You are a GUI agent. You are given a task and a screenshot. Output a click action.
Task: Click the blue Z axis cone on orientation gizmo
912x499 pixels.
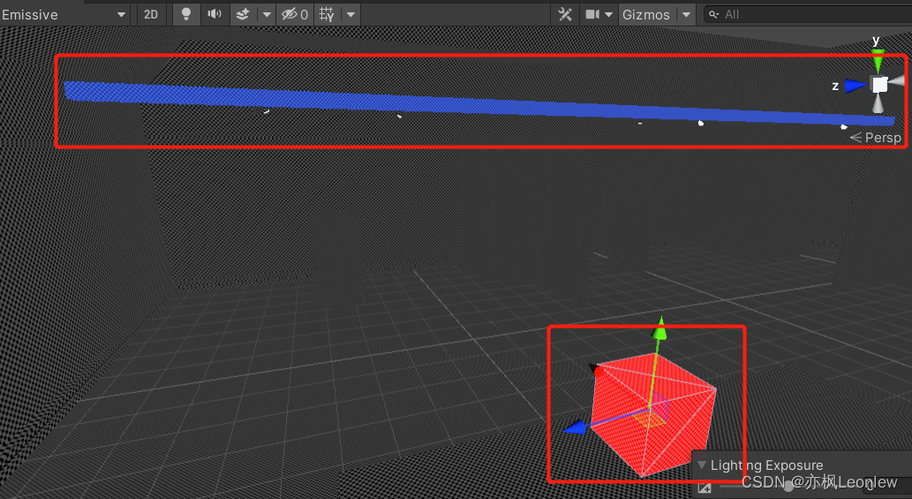856,86
